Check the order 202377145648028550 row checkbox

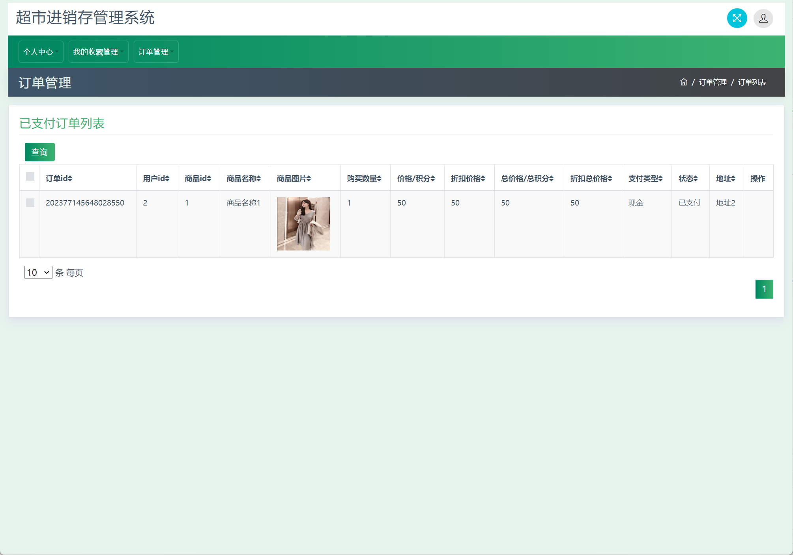coord(30,203)
